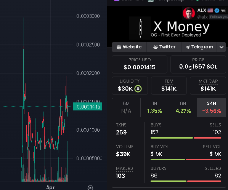This screenshot has width=228, height=190.
Task: Click the X Money token logo
Action: pyautogui.click(x=140, y=28)
